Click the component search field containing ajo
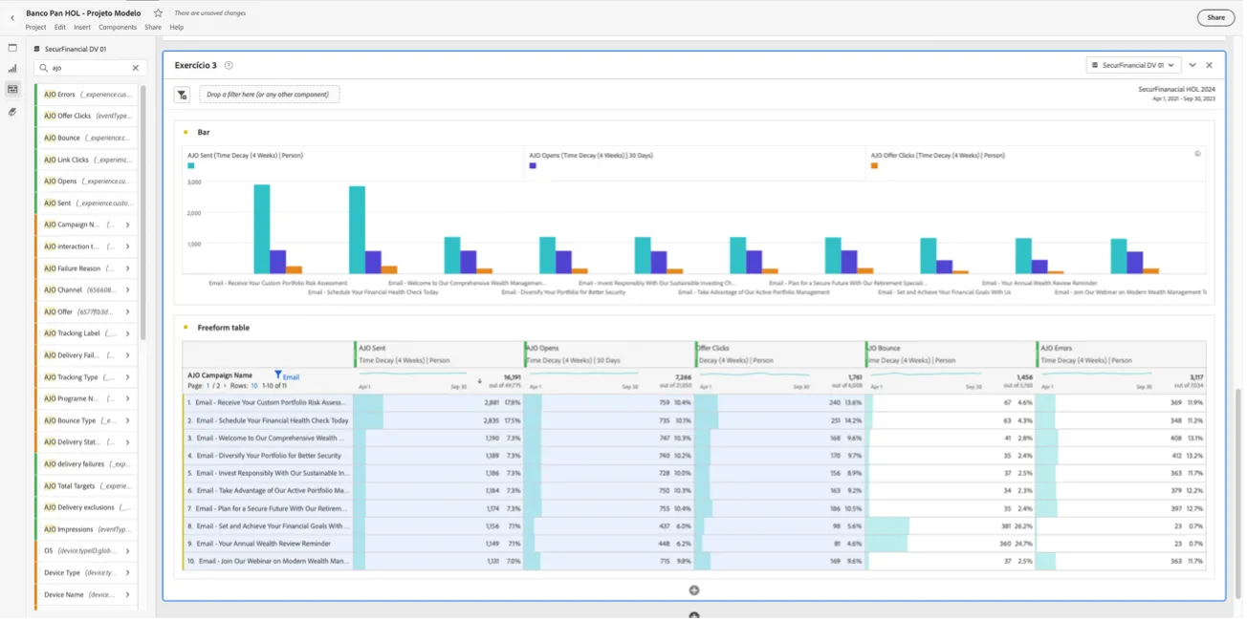 [90, 68]
